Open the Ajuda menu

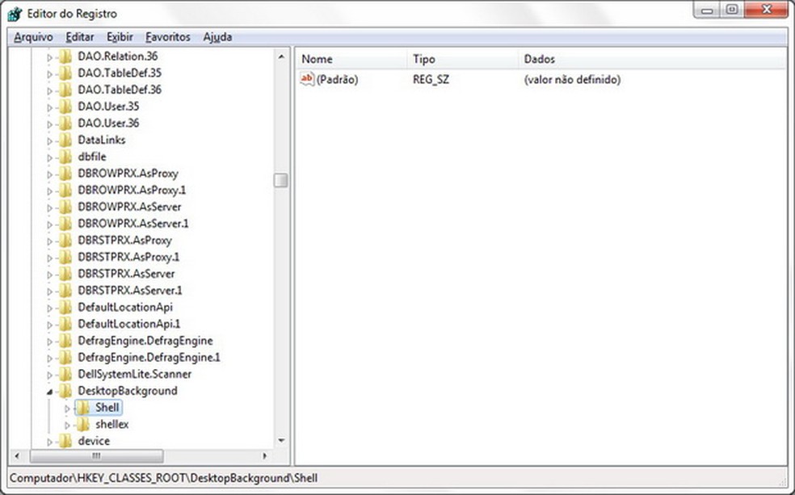(217, 37)
